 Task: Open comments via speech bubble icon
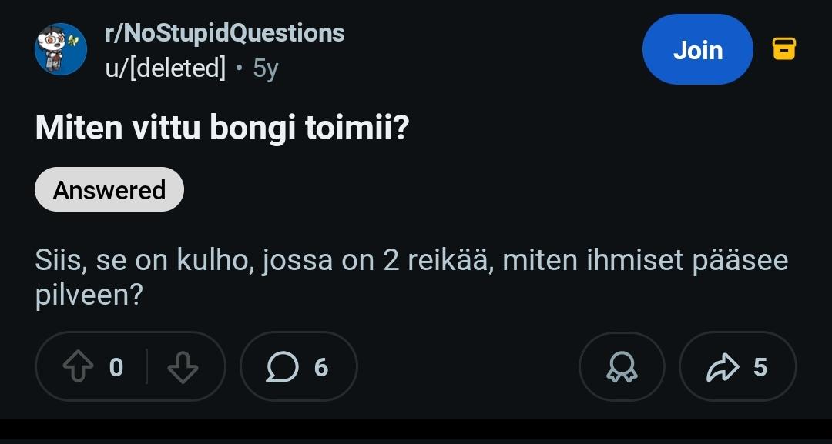coord(282,367)
